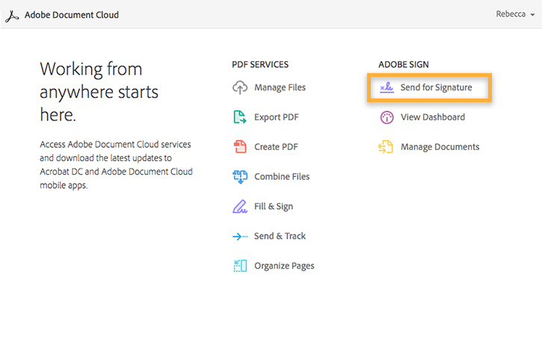
Task: Open the Manage Documents link
Action: point(440,147)
